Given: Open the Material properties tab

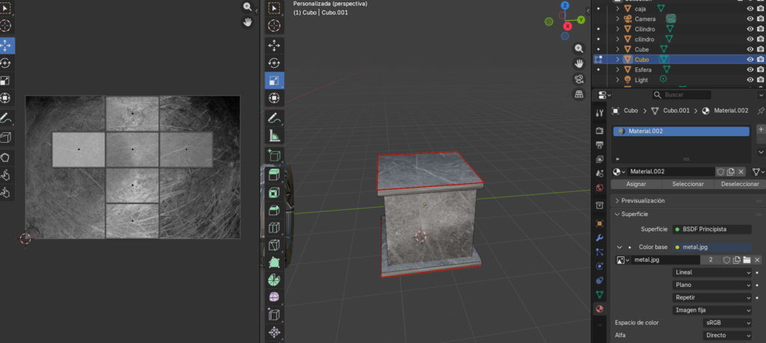Looking at the screenshot, I should pos(598,309).
